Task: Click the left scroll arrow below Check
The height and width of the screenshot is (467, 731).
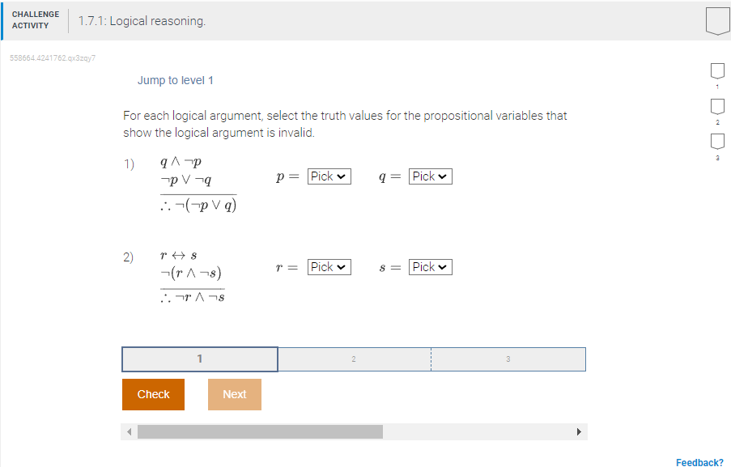Action: 129,431
